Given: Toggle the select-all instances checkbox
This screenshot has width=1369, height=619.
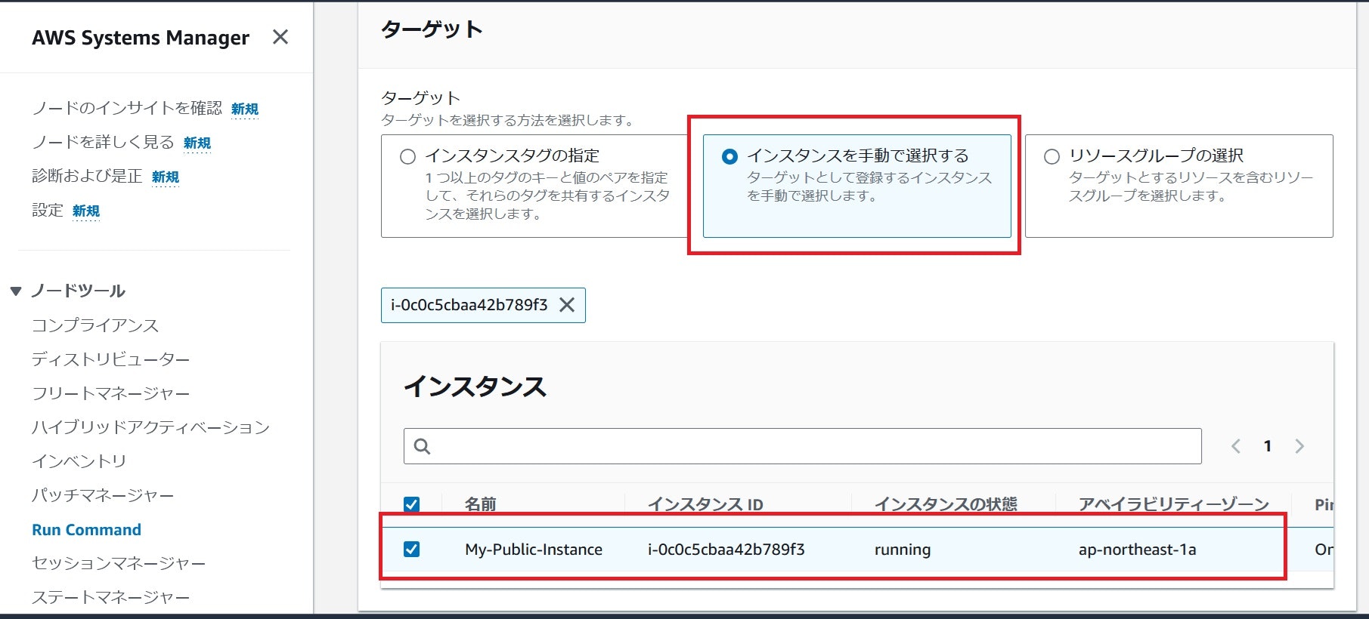Looking at the screenshot, I should (x=412, y=504).
